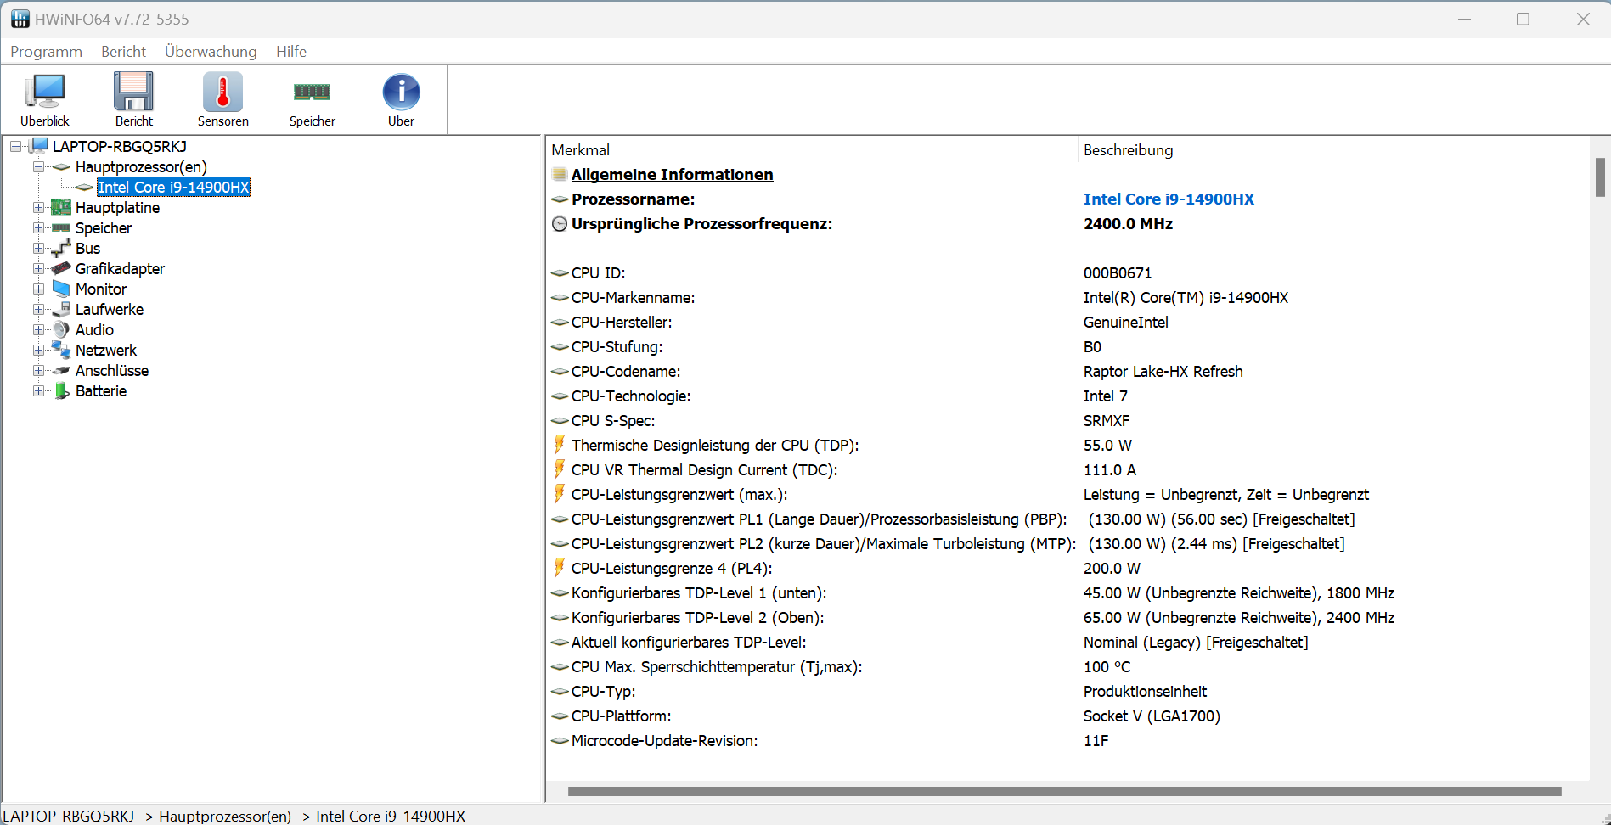
Task: Click the Netzwerk icon in tree
Action: click(61, 351)
